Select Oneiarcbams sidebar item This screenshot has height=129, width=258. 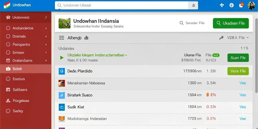tap(26, 60)
